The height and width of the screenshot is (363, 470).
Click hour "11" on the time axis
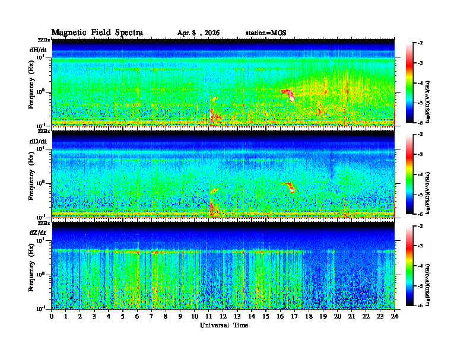click(209, 317)
